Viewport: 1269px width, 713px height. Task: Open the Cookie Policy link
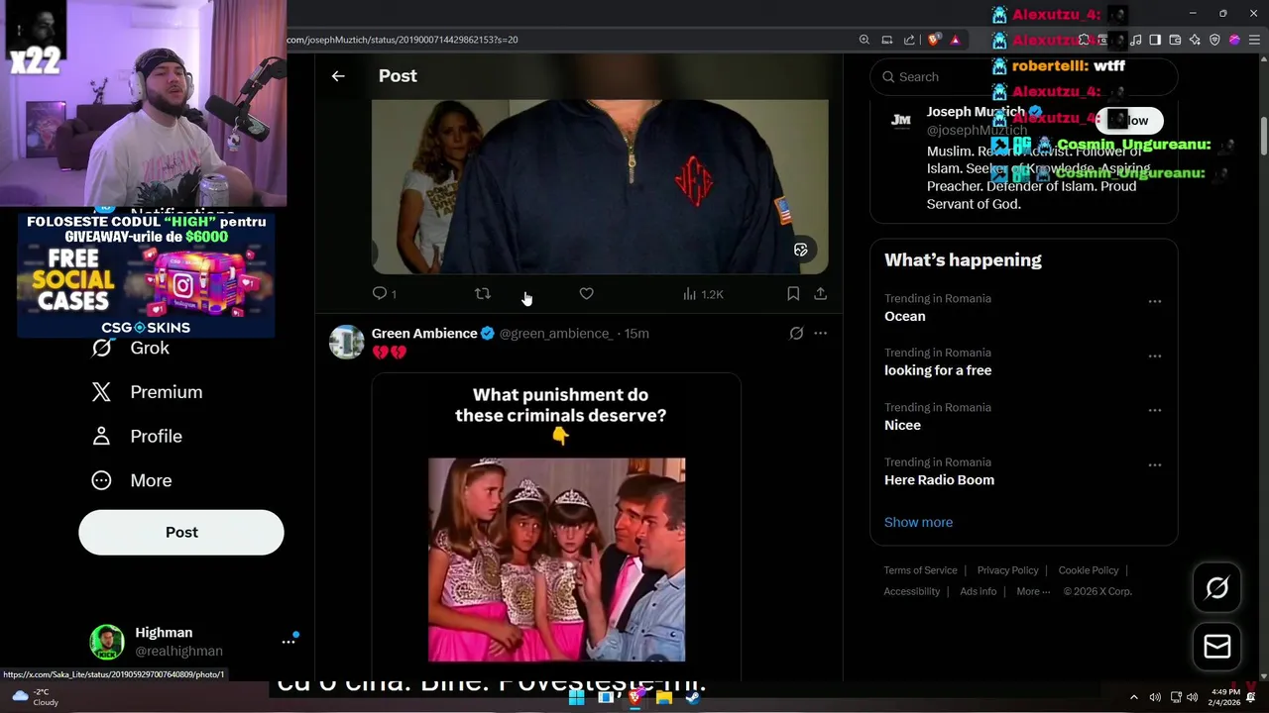[1088, 570]
